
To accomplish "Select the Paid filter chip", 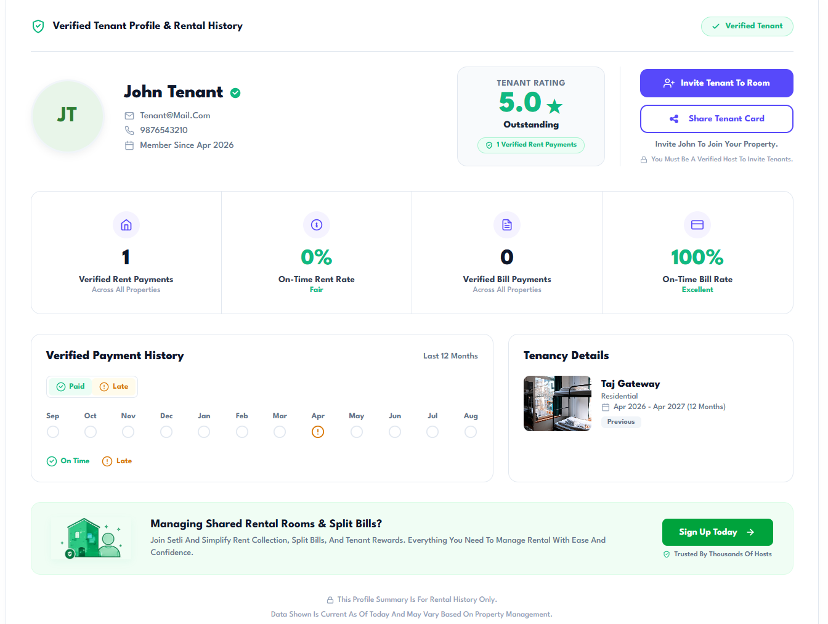I will click(70, 387).
